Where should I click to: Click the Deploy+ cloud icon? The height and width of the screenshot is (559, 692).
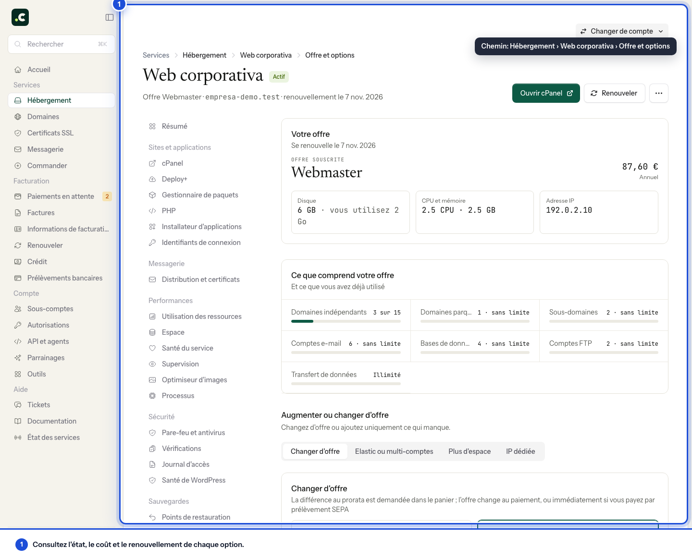pyautogui.click(x=152, y=179)
